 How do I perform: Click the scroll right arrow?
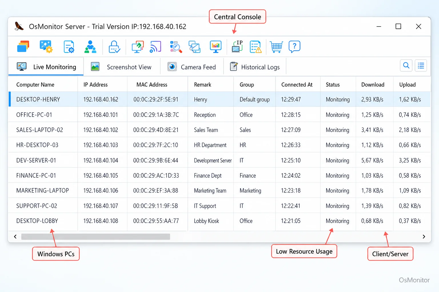424,237
